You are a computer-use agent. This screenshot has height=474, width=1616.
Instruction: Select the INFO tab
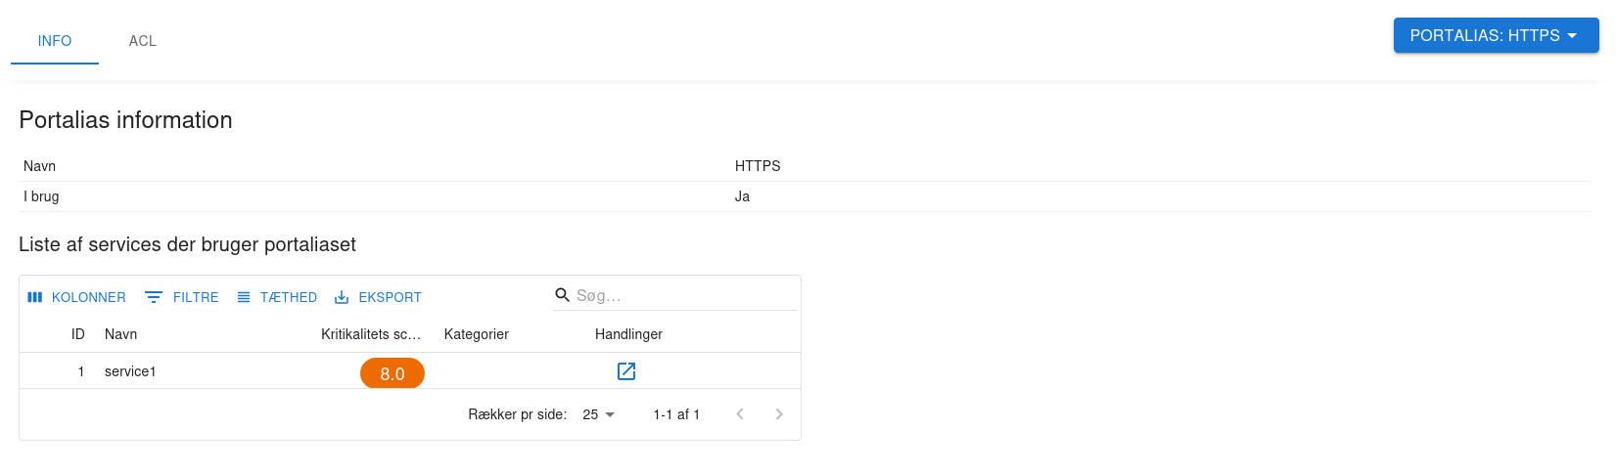click(55, 41)
